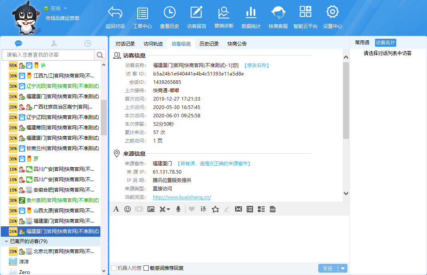
Task: Select the 辽宁辽阳 visitor row
Action: [x=51, y=117]
